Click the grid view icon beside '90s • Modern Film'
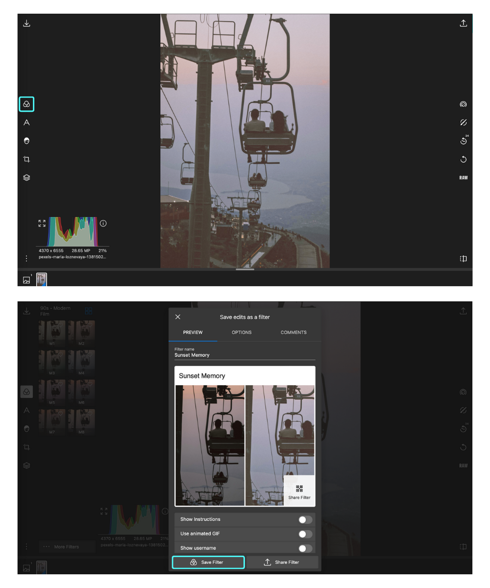 (x=89, y=311)
